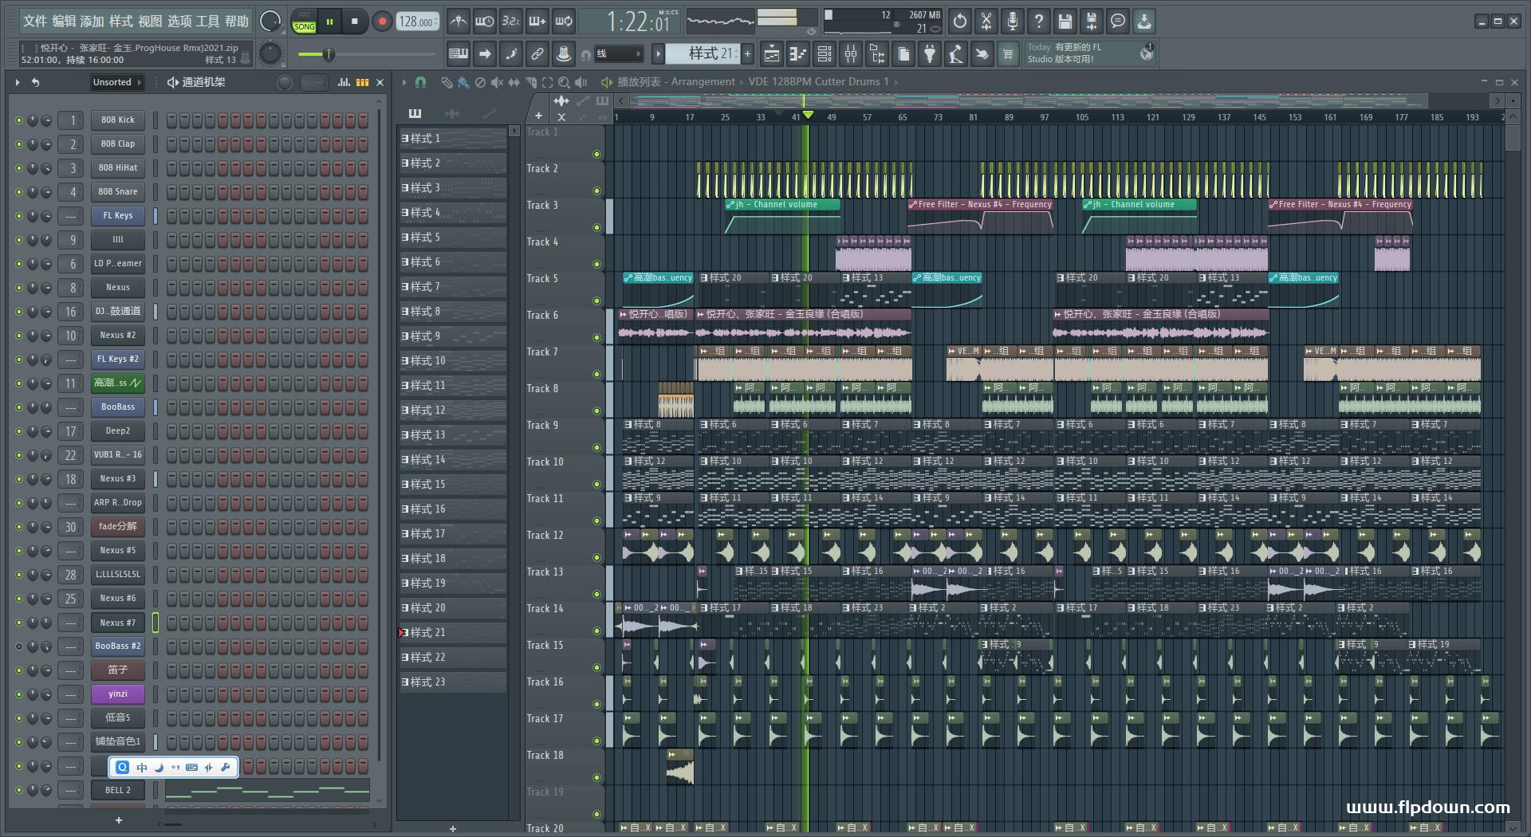
Task: Enable typing keyboard to piano icon
Action: (x=459, y=54)
